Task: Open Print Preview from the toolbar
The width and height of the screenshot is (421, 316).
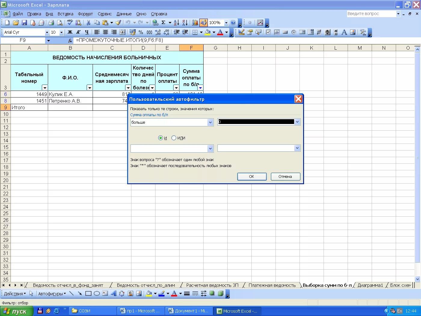Action: point(60,23)
